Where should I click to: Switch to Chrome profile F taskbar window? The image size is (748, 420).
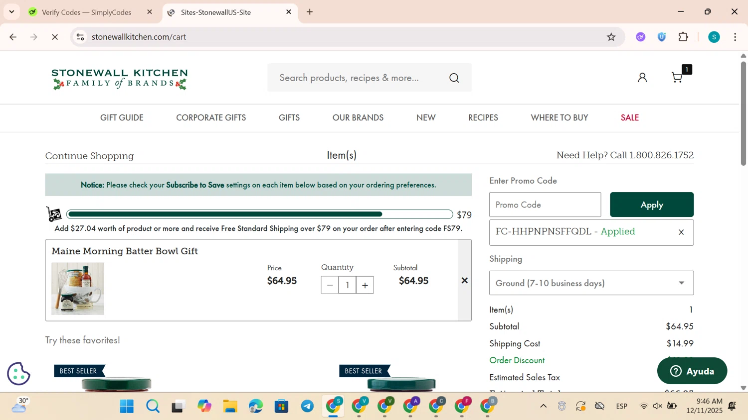[462, 407]
